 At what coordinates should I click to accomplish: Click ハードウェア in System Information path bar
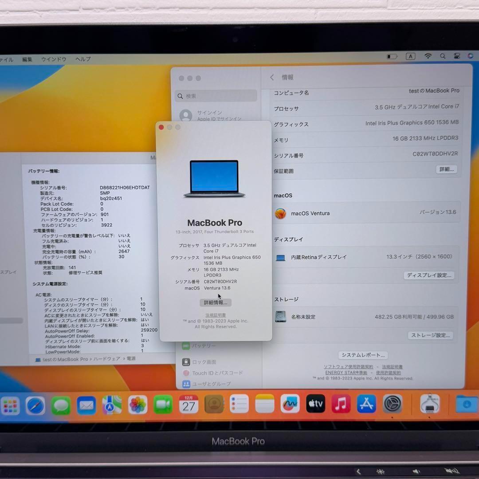click(106, 359)
